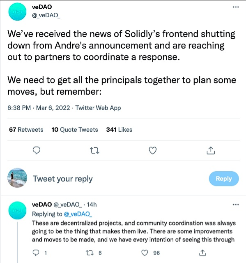
Task: Click the share icon under main tweet
Action: [211, 151]
